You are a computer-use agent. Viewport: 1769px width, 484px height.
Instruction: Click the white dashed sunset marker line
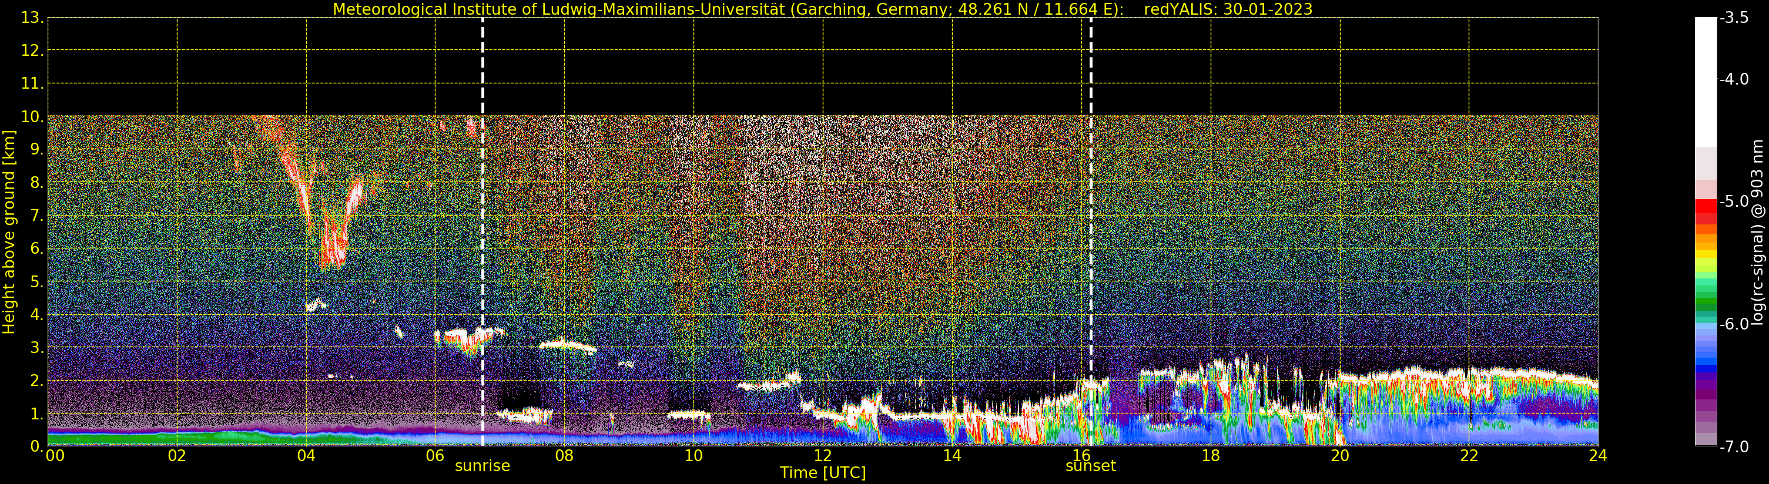(1091, 232)
